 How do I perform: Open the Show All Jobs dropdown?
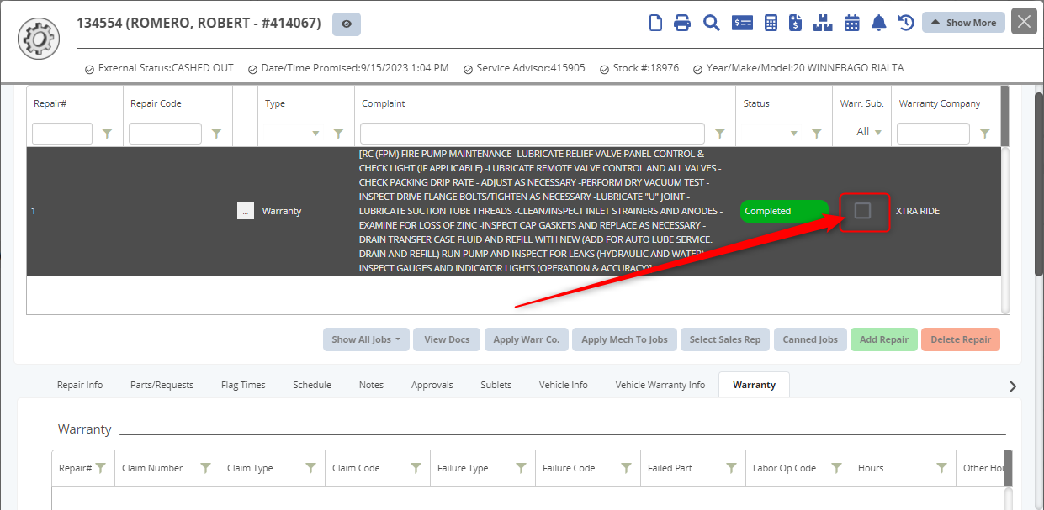click(x=366, y=339)
